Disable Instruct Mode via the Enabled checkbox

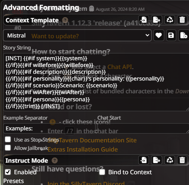(x=8, y=172)
